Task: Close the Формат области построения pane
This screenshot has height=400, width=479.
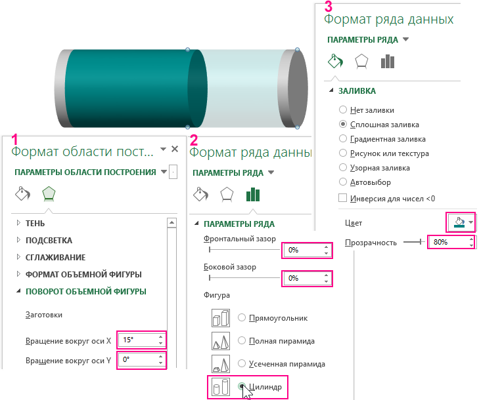Action: pos(175,149)
